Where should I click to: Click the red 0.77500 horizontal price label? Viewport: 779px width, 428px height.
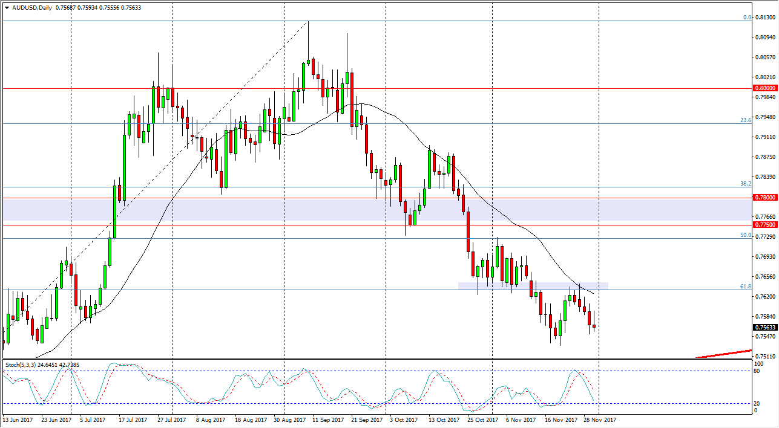click(x=764, y=224)
